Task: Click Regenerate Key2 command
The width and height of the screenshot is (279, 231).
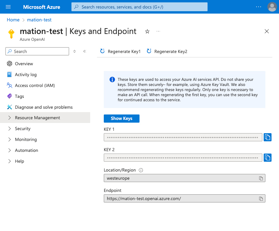Action: pos(167,51)
